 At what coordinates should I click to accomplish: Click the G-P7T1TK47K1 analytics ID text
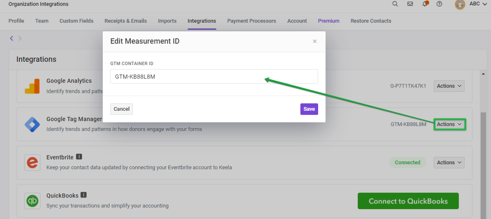point(408,86)
